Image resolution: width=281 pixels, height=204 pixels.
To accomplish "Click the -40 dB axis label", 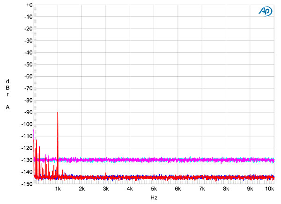I will tap(28, 53).
